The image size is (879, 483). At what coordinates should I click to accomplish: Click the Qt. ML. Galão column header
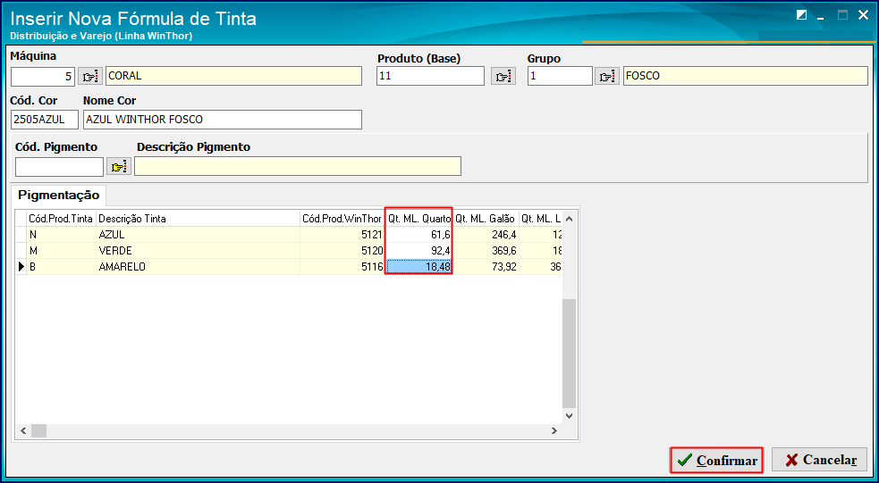pyautogui.click(x=486, y=219)
